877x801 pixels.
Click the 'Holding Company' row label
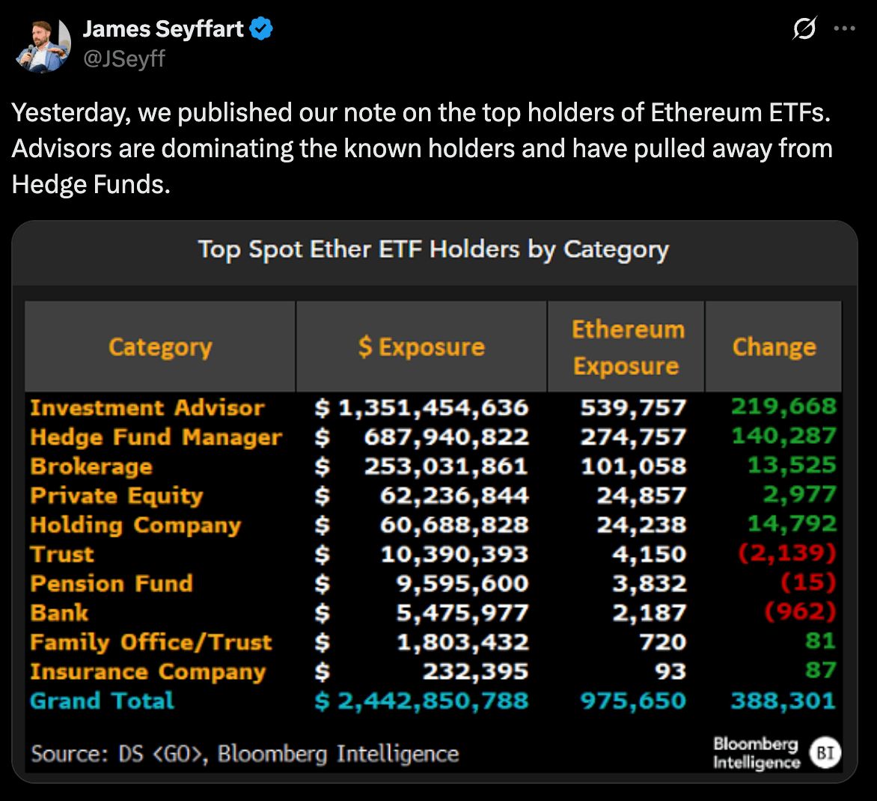pos(135,526)
